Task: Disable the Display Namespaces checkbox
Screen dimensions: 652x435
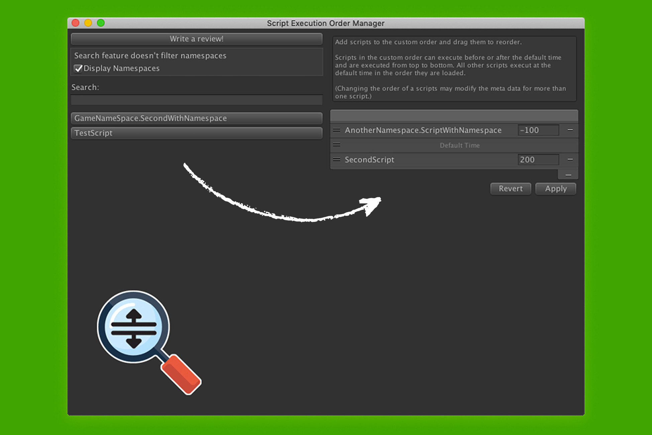Action: [78, 68]
